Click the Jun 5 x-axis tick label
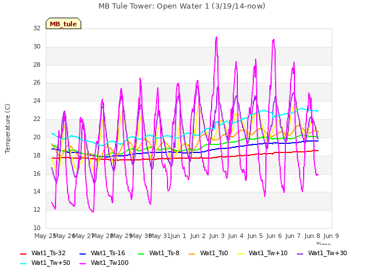 pos(255,236)
